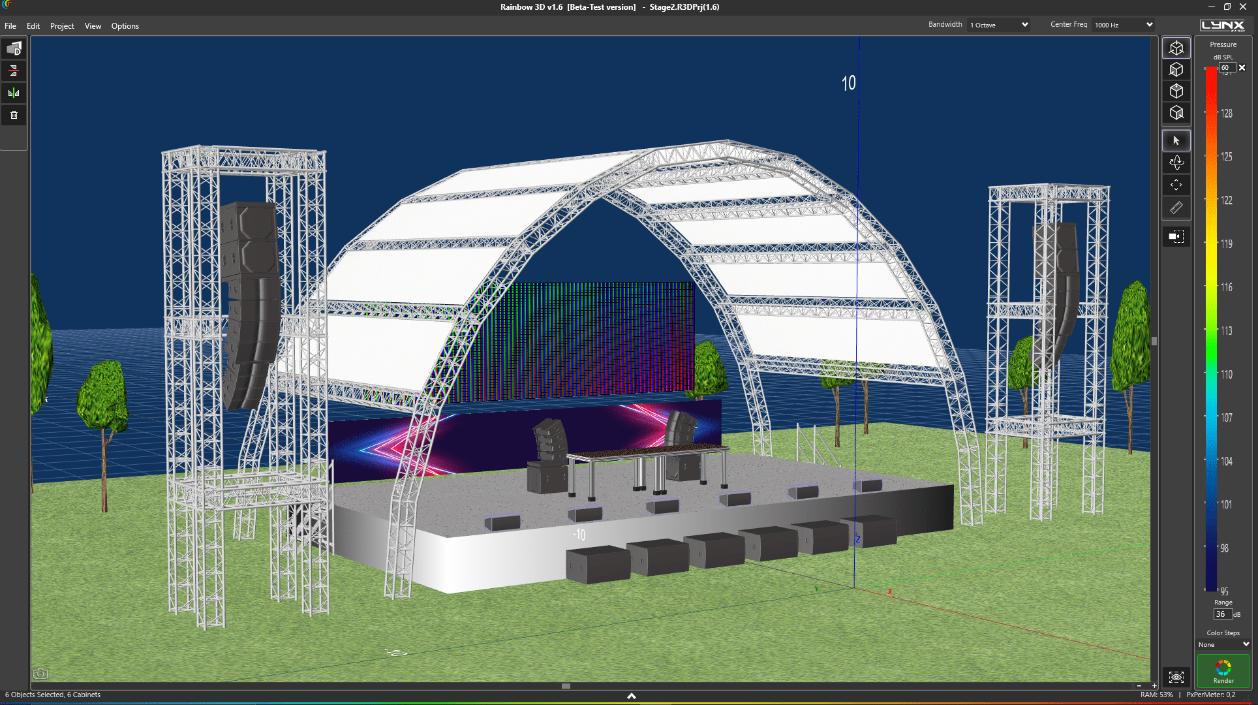Viewport: 1258px width, 705px height.
Task: Toggle the eye visibility icon near Render
Action: click(x=1176, y=677)
